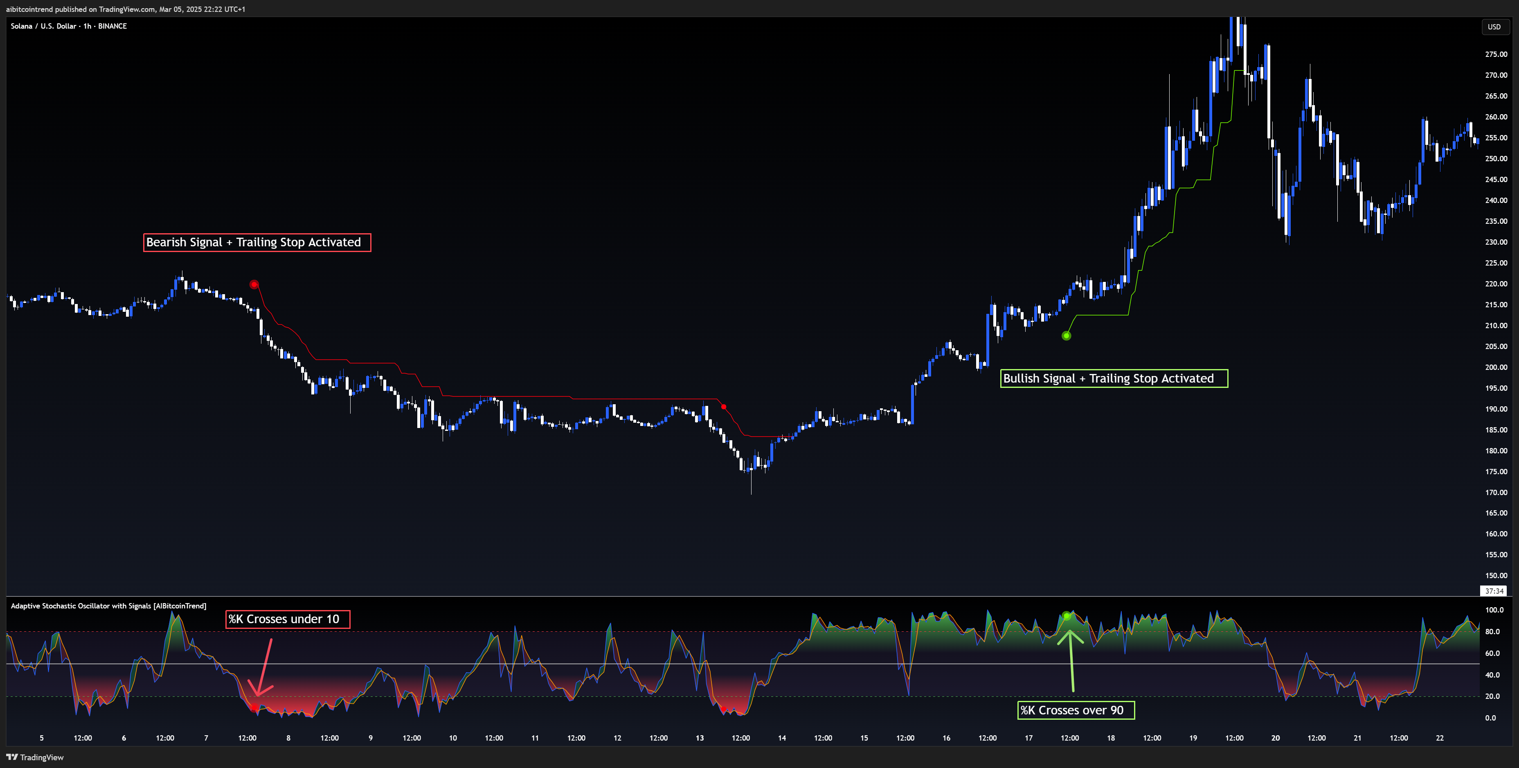Click the 275.00 price axis label
1519x768 pixels.
(1496, 54)
